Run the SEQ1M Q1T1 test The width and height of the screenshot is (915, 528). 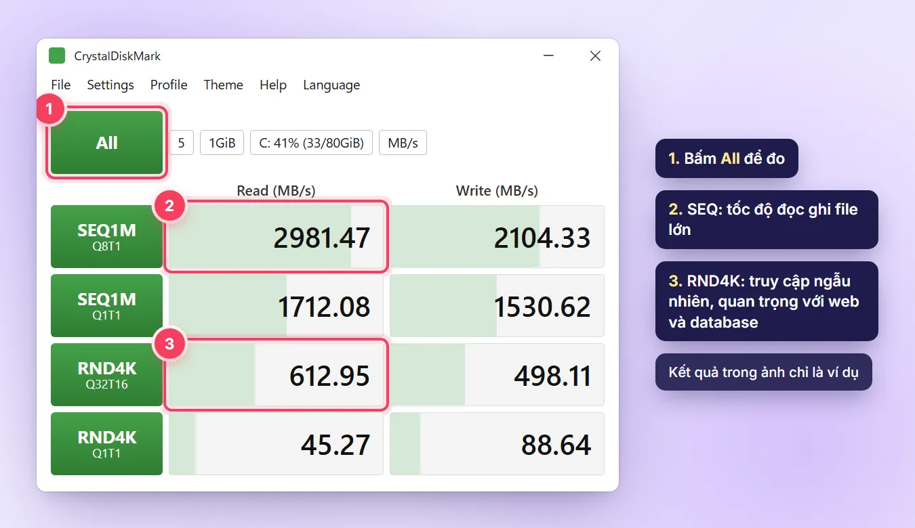pyautogui.click(x=107, y=306)
